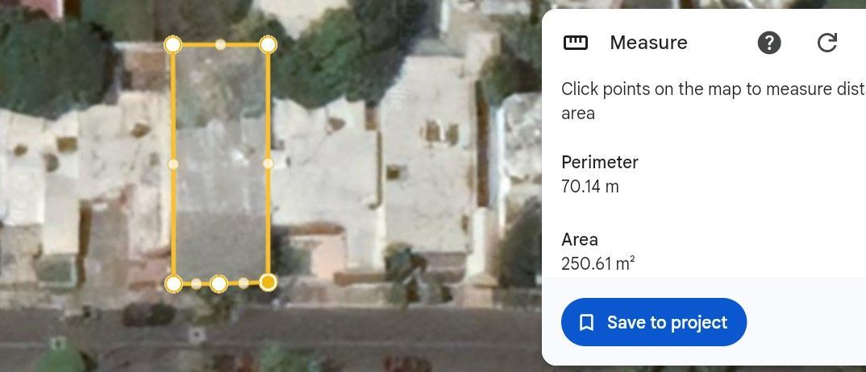The image size is (866, 372).
Task: Select the polygon's top-left corner vertex
Action: (x=173, y=44)
